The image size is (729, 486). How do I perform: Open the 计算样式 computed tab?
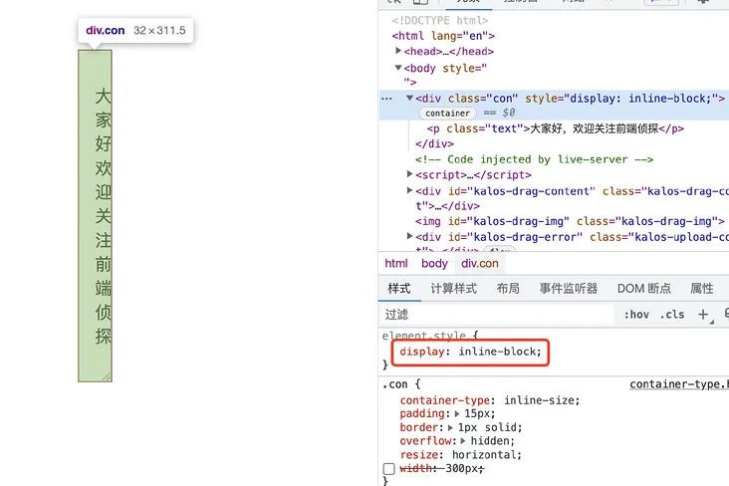(454, 289)
